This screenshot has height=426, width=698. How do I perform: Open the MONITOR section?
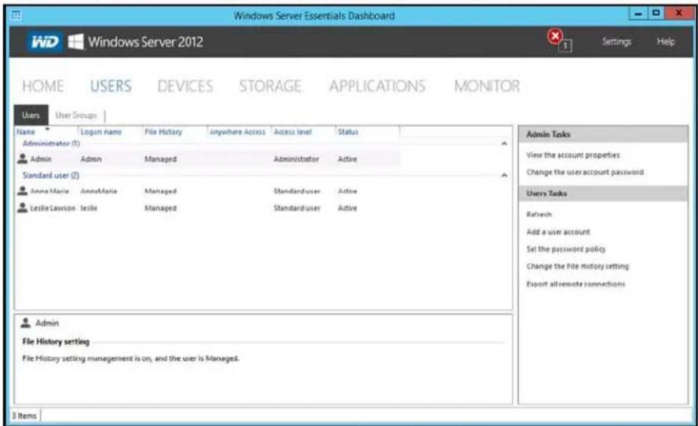(487, 86)
